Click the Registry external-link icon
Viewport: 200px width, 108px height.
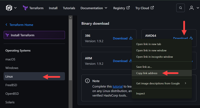pos(128,8)
